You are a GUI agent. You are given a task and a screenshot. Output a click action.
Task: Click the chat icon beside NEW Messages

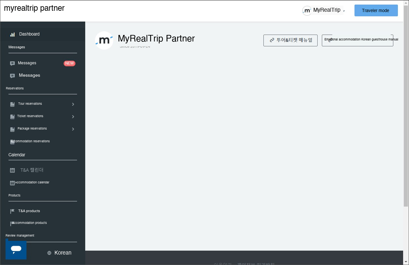click(x=12, y=63)
